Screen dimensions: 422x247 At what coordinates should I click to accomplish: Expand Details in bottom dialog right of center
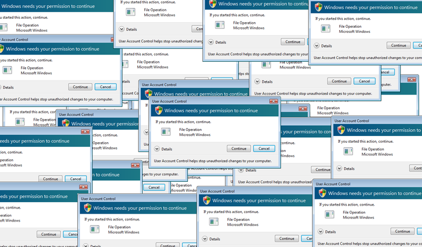(205, 239)
